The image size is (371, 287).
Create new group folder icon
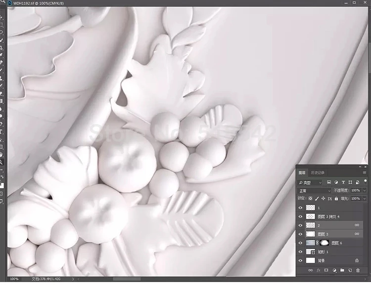point(342,270)
